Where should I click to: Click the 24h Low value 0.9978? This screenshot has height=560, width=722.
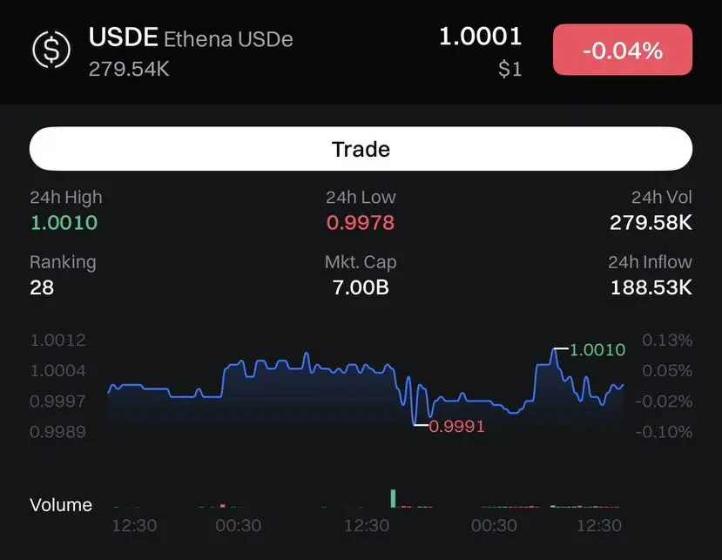(x=361, y=223)
